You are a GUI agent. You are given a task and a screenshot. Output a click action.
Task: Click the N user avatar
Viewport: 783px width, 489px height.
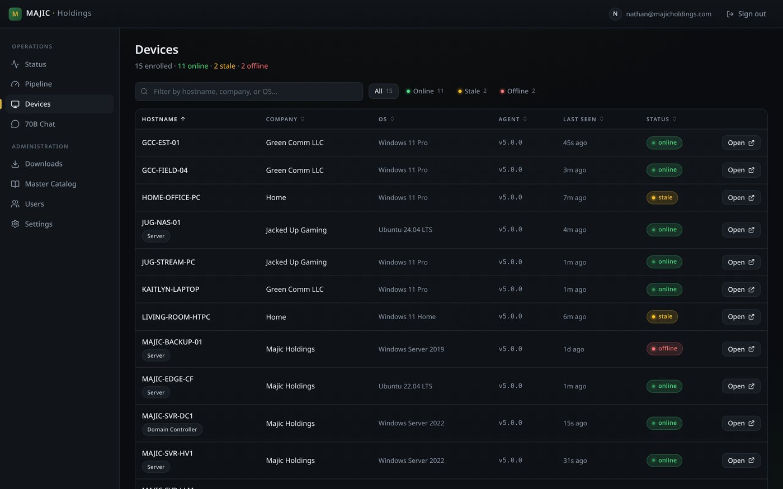click(x=615, y=14)
